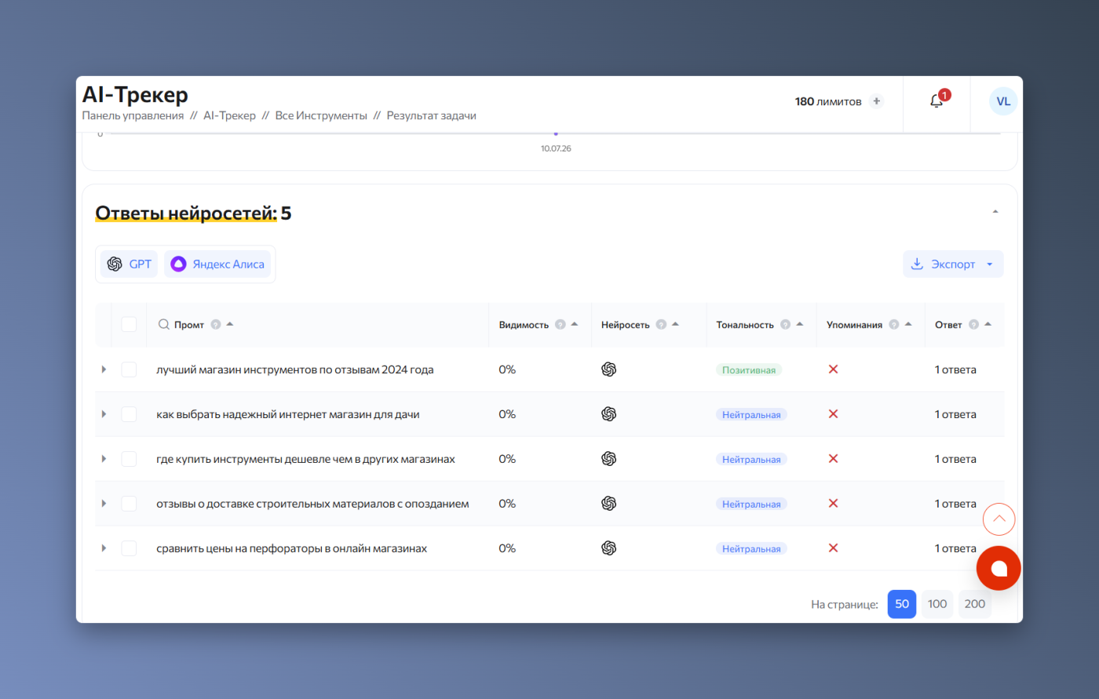Filter answers by Яндекс Алиса tab
The height and width of the screenshot is (699, 1099).
(217, 264)
